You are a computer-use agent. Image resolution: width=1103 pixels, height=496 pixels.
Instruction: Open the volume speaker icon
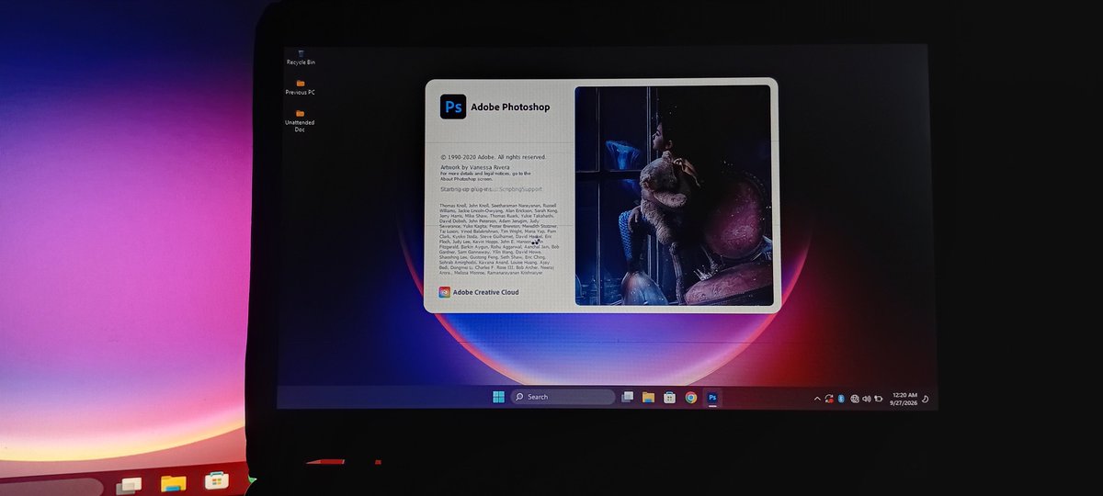point(867,399)
